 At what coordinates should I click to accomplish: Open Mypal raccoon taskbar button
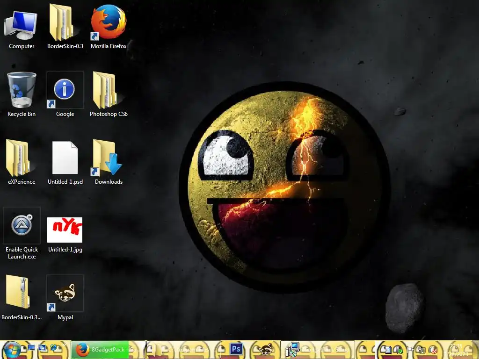coord(265,350)
